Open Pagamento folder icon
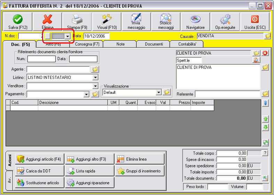This screenshot has width=274, height=195. tap(95, 94)
